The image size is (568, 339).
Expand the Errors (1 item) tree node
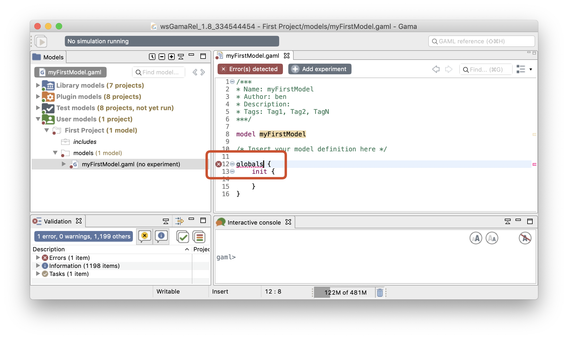point(38,257)
